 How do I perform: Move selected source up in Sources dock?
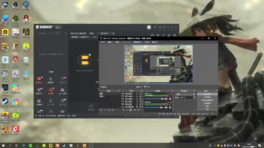click(135, 110)
